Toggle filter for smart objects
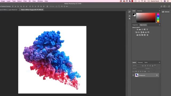The image size is (171, 96). coord(153,66)
